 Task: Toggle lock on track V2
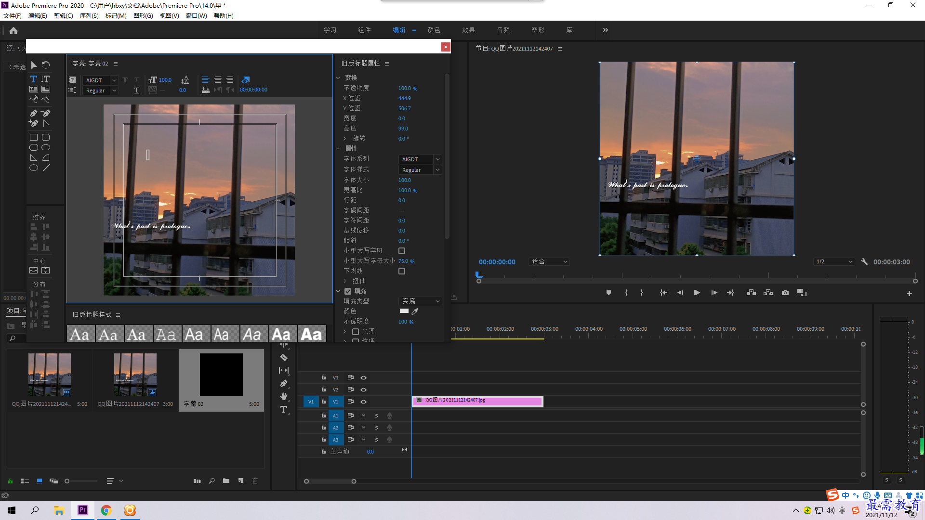coord(324,390)
